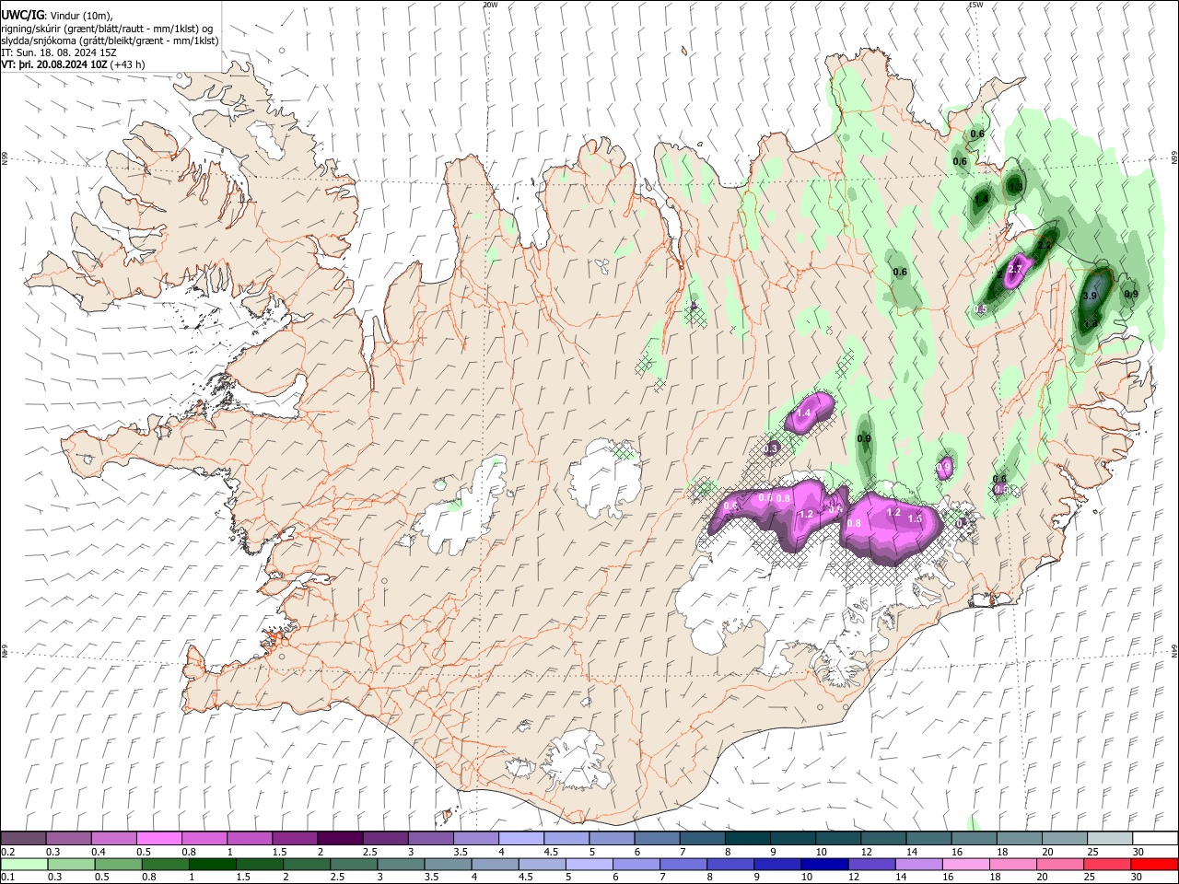Select the navy blue 10 swatch, lower legend
The image size is (1179, 884).
(x=824, y=865)
